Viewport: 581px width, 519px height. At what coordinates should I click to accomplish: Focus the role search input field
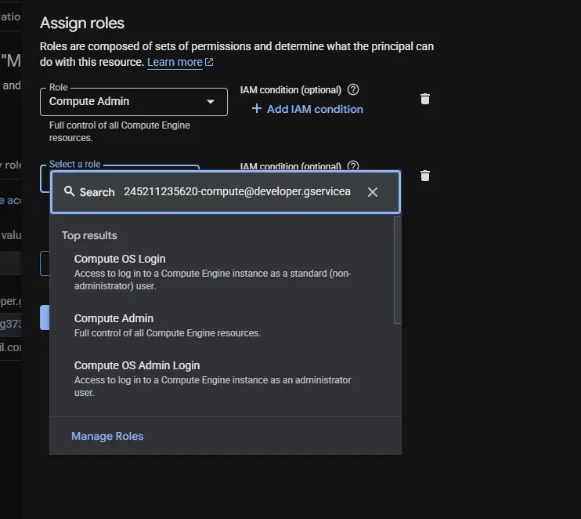pyautogui.click(x=237, y=191)
